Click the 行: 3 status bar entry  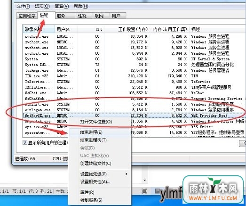(33, 191)
